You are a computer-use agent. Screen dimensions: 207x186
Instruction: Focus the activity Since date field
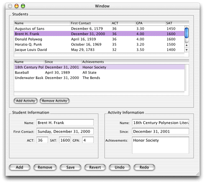161,131
